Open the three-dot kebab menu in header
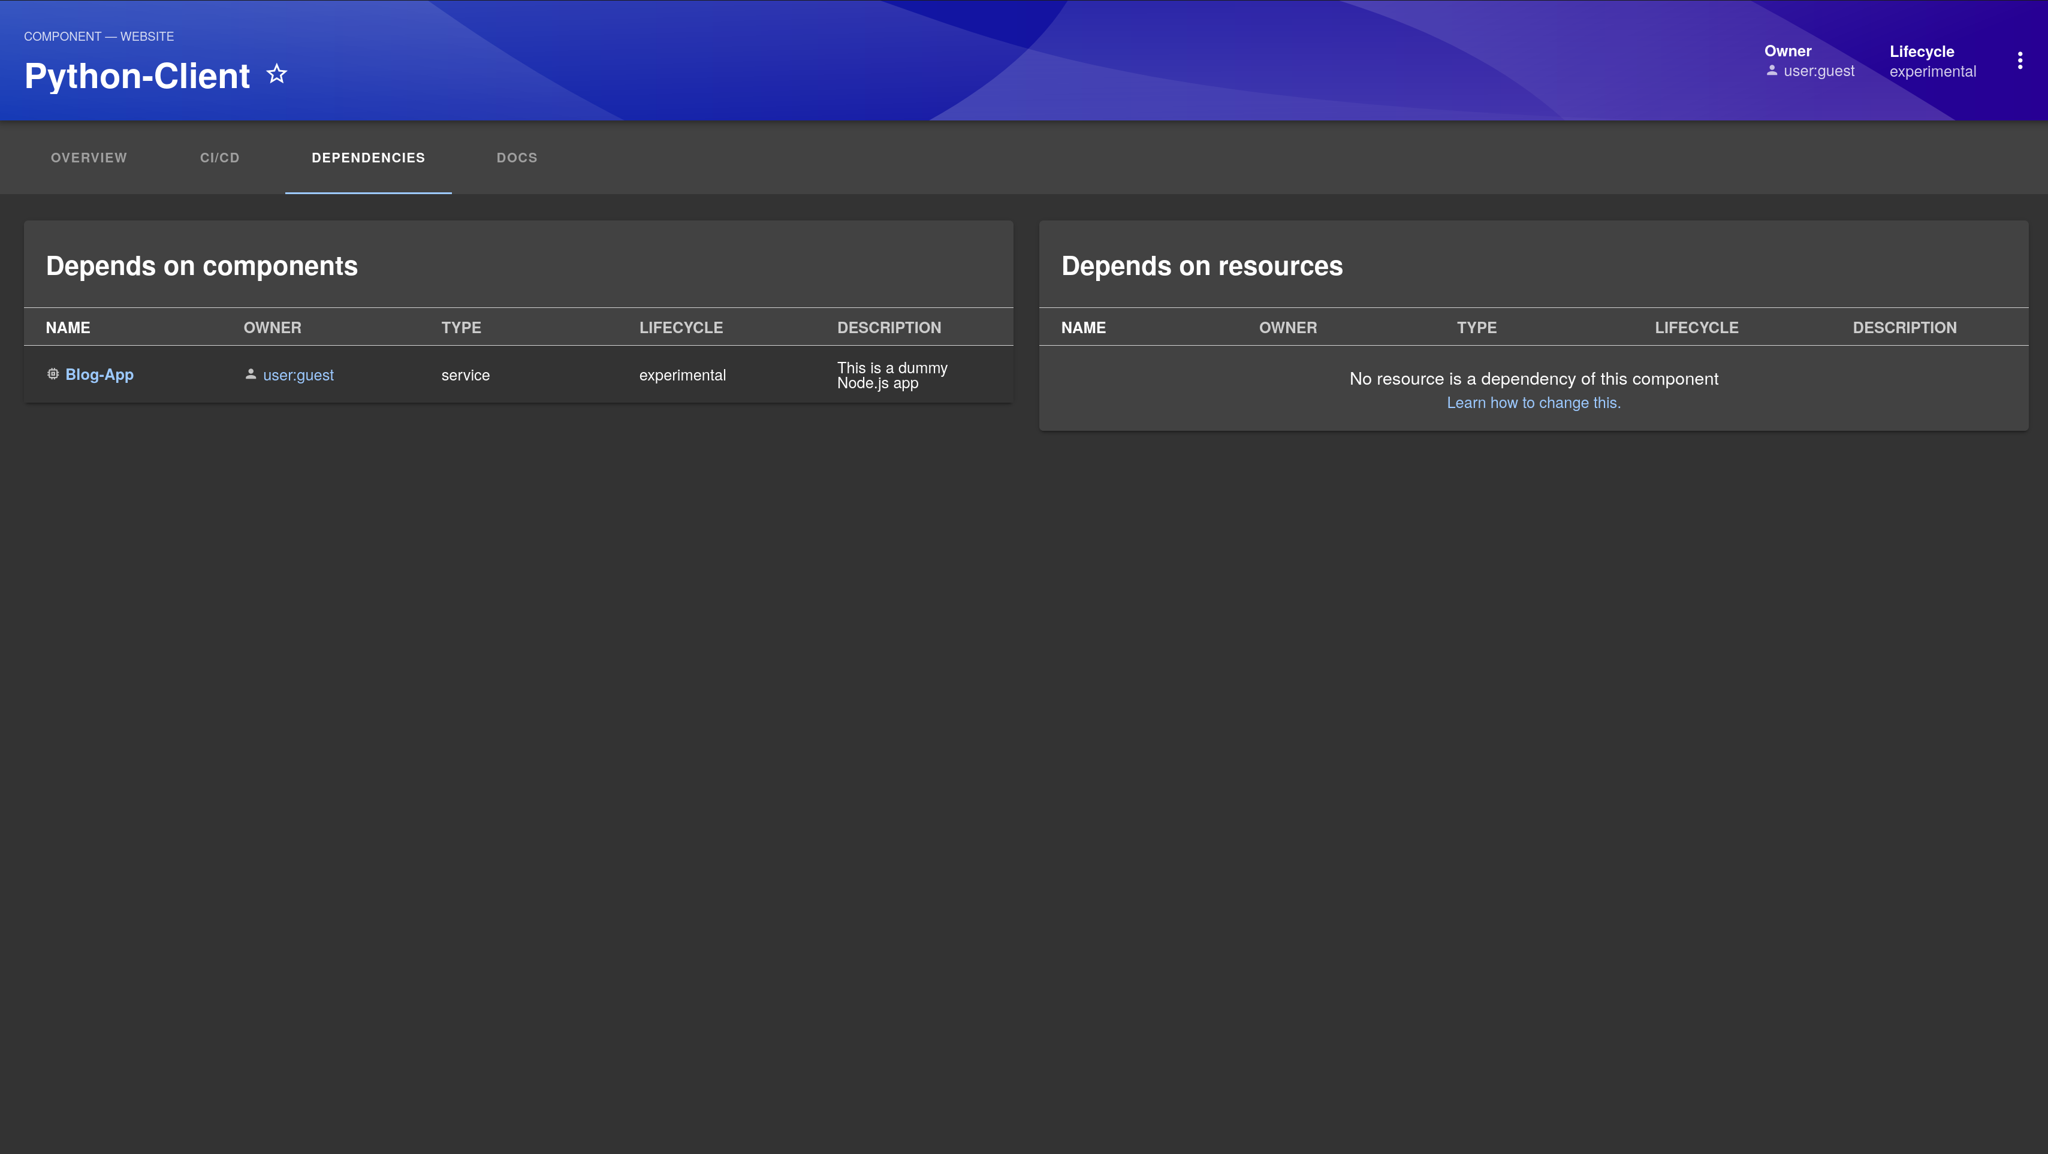 tap(2019, 61)
